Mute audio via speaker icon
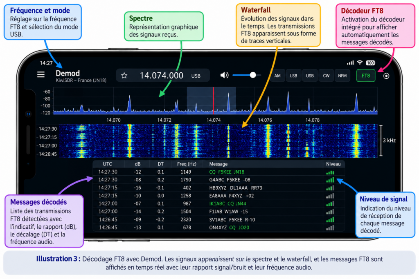The image size is (419, 279). 224,75
